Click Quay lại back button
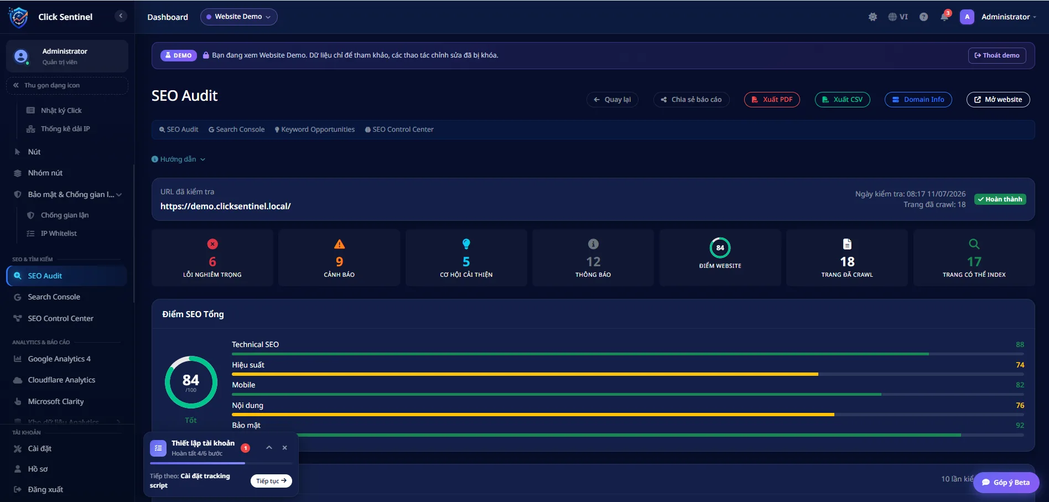1049x502 pixels. (x=612, y=100)
